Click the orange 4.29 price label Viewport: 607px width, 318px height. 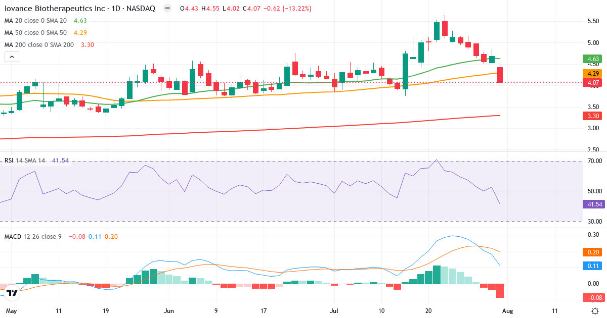592,73
